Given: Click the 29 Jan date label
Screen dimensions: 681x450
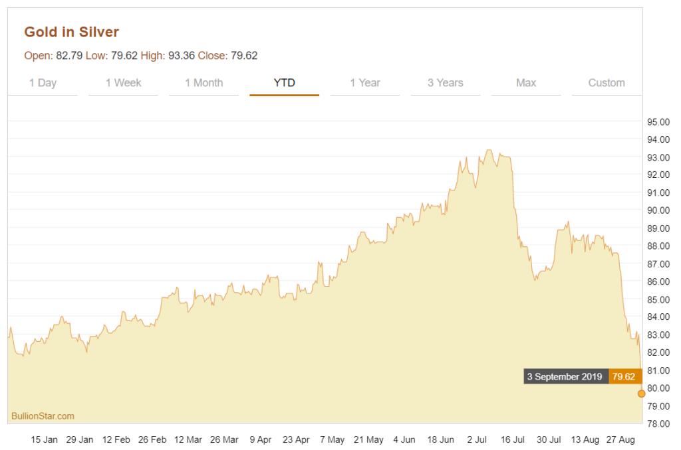Looking at the screenshot, I should pos(80,439).
